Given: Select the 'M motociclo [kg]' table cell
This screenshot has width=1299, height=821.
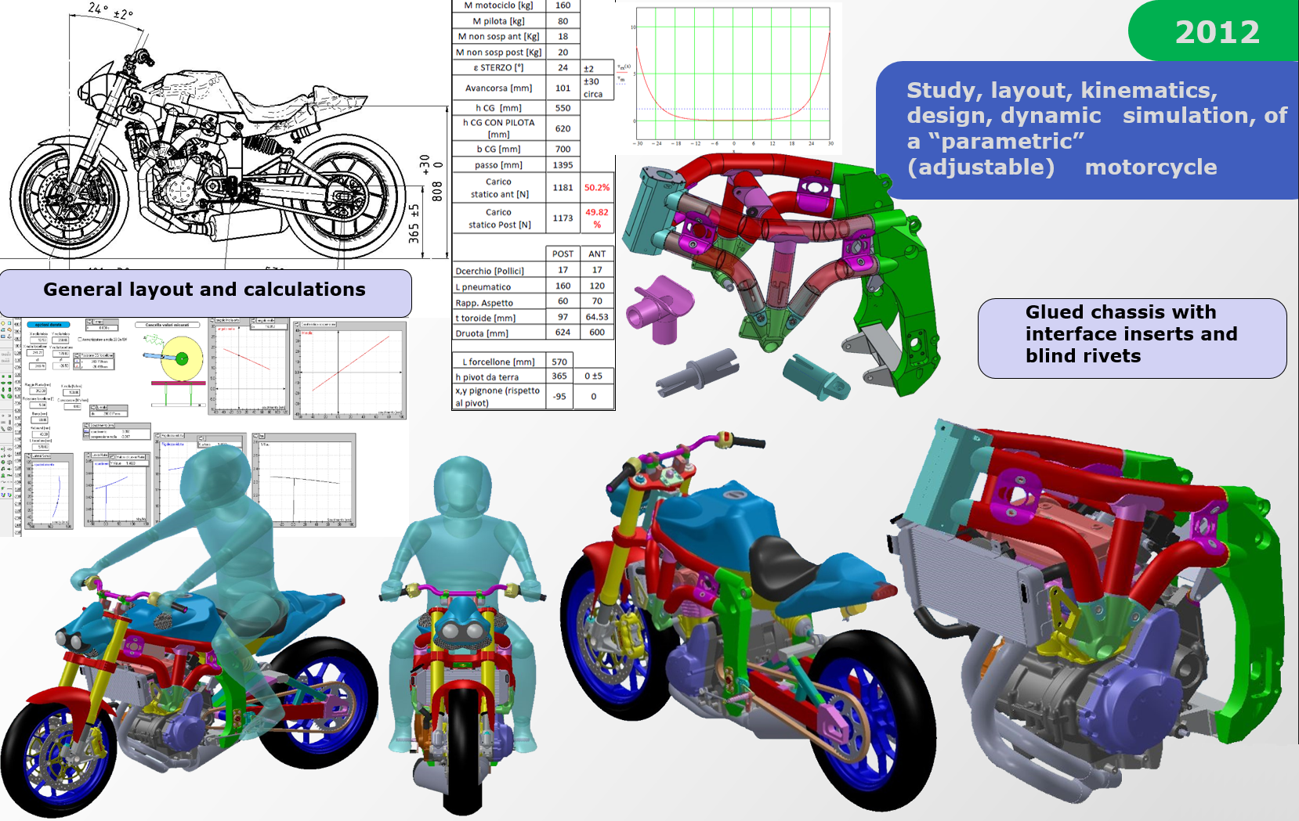Looking at the screenshot, I should click(498, 5).
